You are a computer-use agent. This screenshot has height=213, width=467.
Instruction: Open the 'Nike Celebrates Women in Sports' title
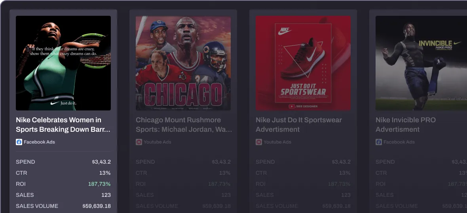(x=63, y=125)
